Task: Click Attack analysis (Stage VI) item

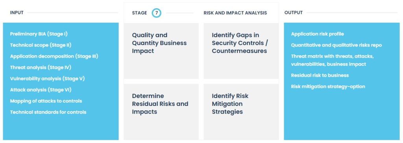Action: [x=41, y=90]
